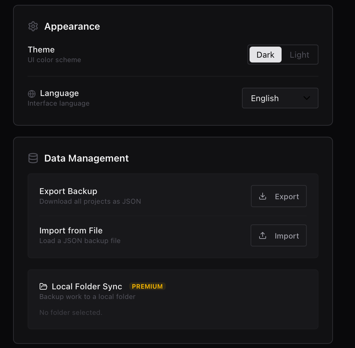Click the upload icon inside the Import button

click(x=263, y=235)
